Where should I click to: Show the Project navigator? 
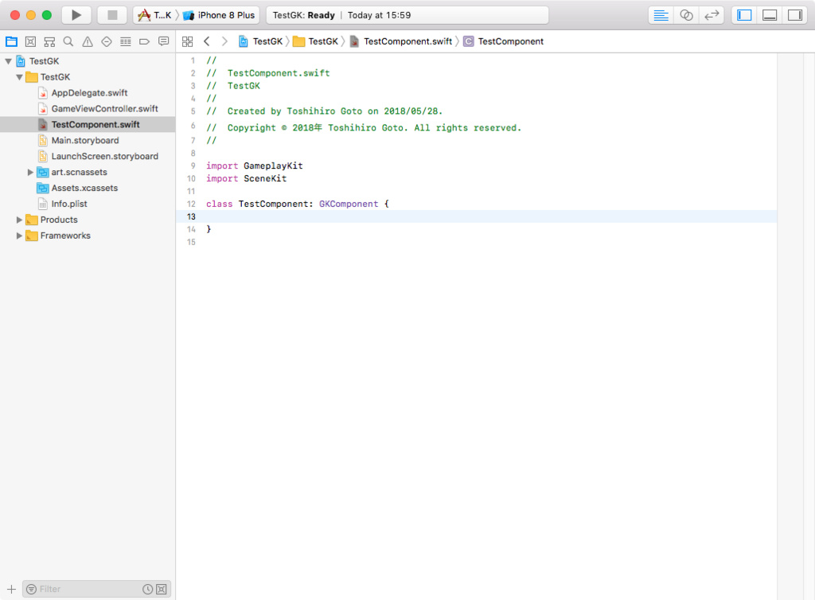click(x=11, y=41)
